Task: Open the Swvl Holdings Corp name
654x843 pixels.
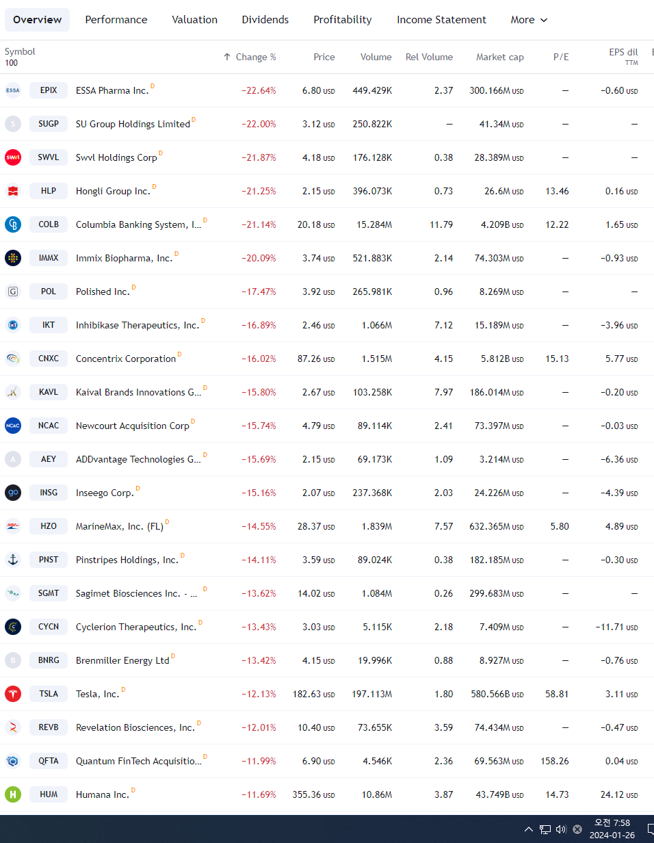Action: click(x=116, y=157)
